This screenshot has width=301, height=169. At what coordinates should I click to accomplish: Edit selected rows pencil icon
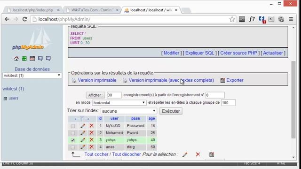pos(185,154)
